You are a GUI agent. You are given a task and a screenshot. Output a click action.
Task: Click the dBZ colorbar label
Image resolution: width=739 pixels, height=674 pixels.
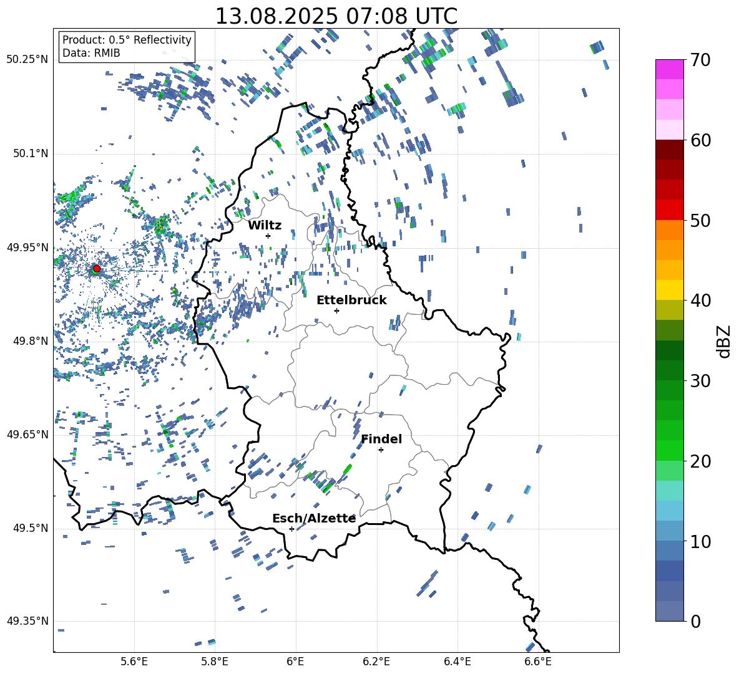(x=725, y=341)
